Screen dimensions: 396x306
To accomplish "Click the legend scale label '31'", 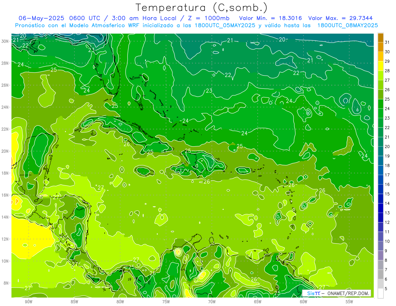I will [387, 42].
